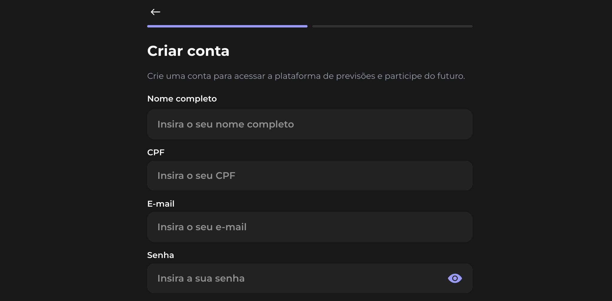Click the "Nome completo" field label
This screenshot has height=301, width=612.
(182, 99)
